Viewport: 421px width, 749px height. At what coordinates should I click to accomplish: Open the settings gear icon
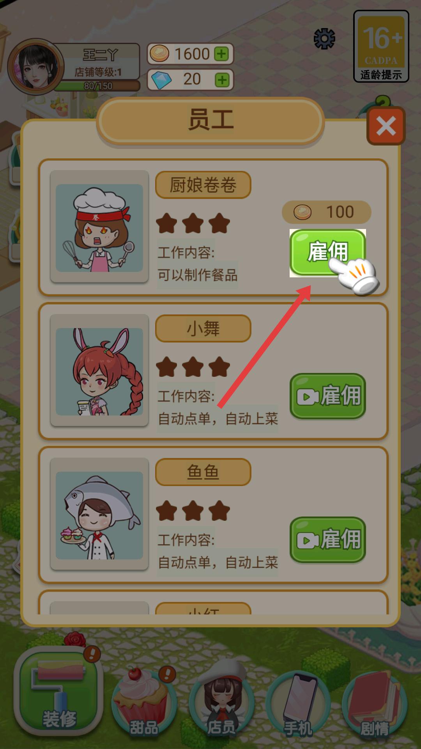point(324,39)
